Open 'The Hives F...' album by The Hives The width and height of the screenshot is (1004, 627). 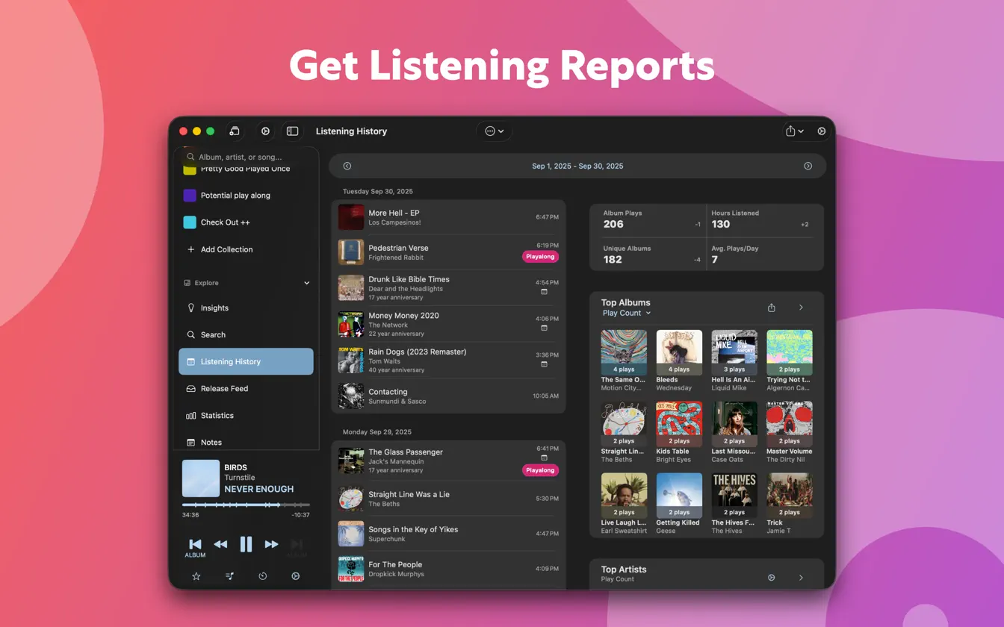click(x=734, y=504)
